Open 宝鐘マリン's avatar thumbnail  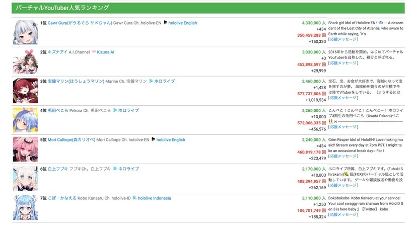coord(25,91)
